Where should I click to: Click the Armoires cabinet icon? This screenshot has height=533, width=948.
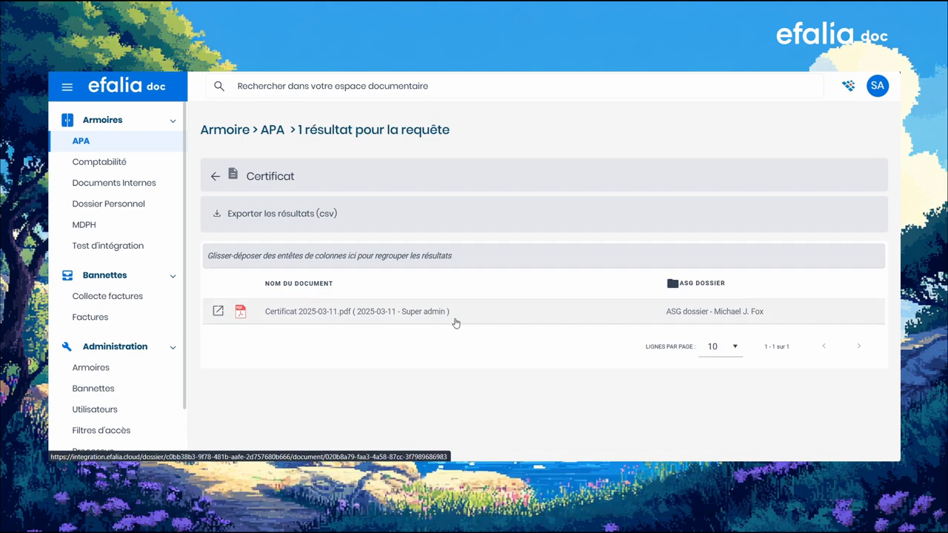pos(67,120)
